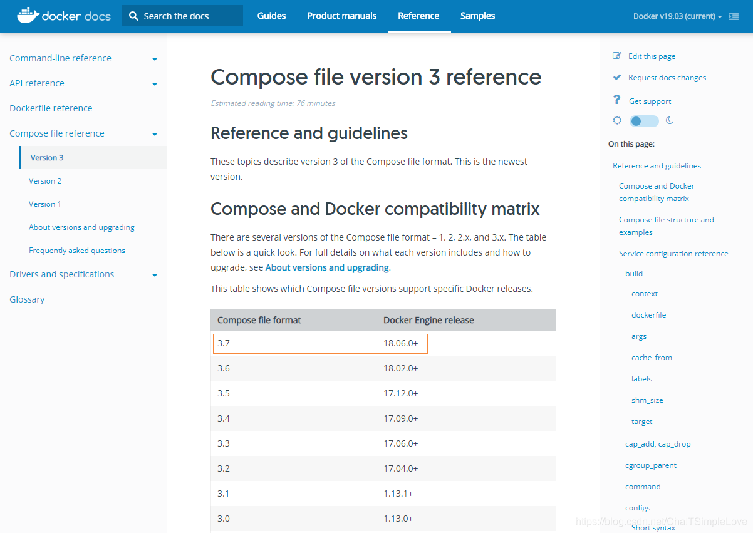
Task: Jump to context section link
Action: 645,294
